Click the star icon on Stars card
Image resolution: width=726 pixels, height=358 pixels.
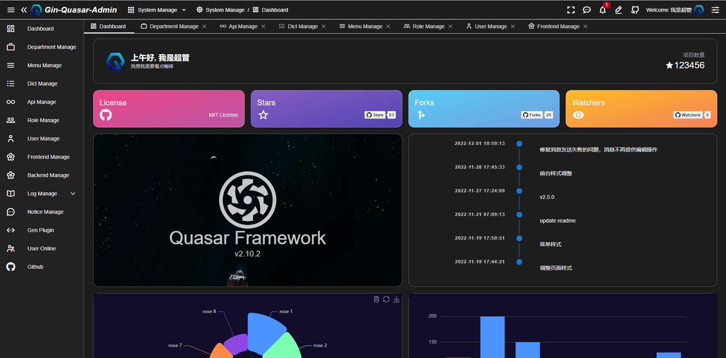coord(263,114)
